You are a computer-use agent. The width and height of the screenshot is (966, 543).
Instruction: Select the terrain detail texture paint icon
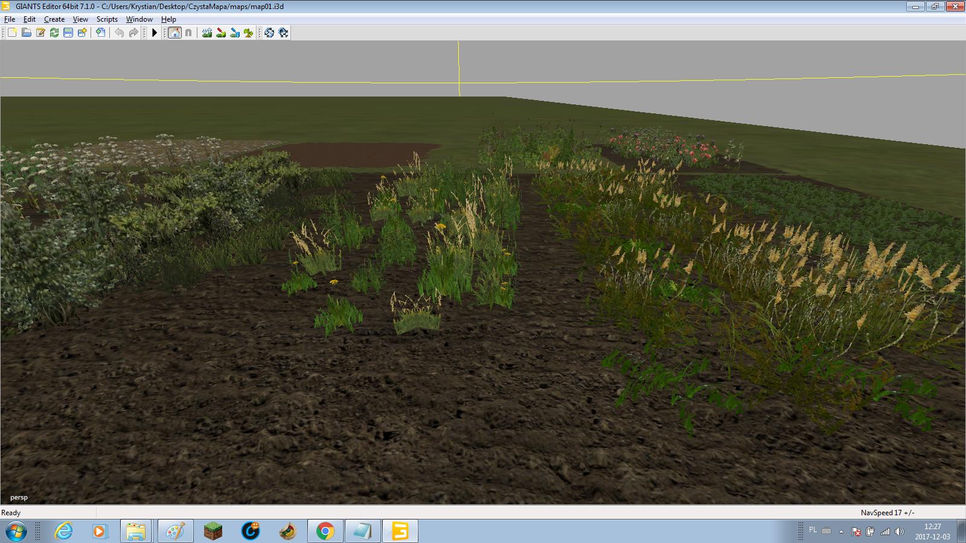[221, 33]
